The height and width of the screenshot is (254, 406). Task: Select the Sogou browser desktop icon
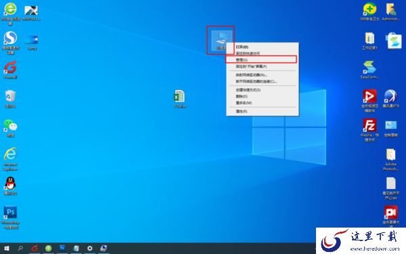pos(10,43)
